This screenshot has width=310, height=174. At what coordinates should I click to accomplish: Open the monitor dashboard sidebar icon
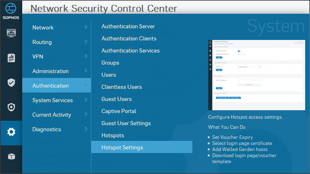pyautogui.click(x=11, y=33)
